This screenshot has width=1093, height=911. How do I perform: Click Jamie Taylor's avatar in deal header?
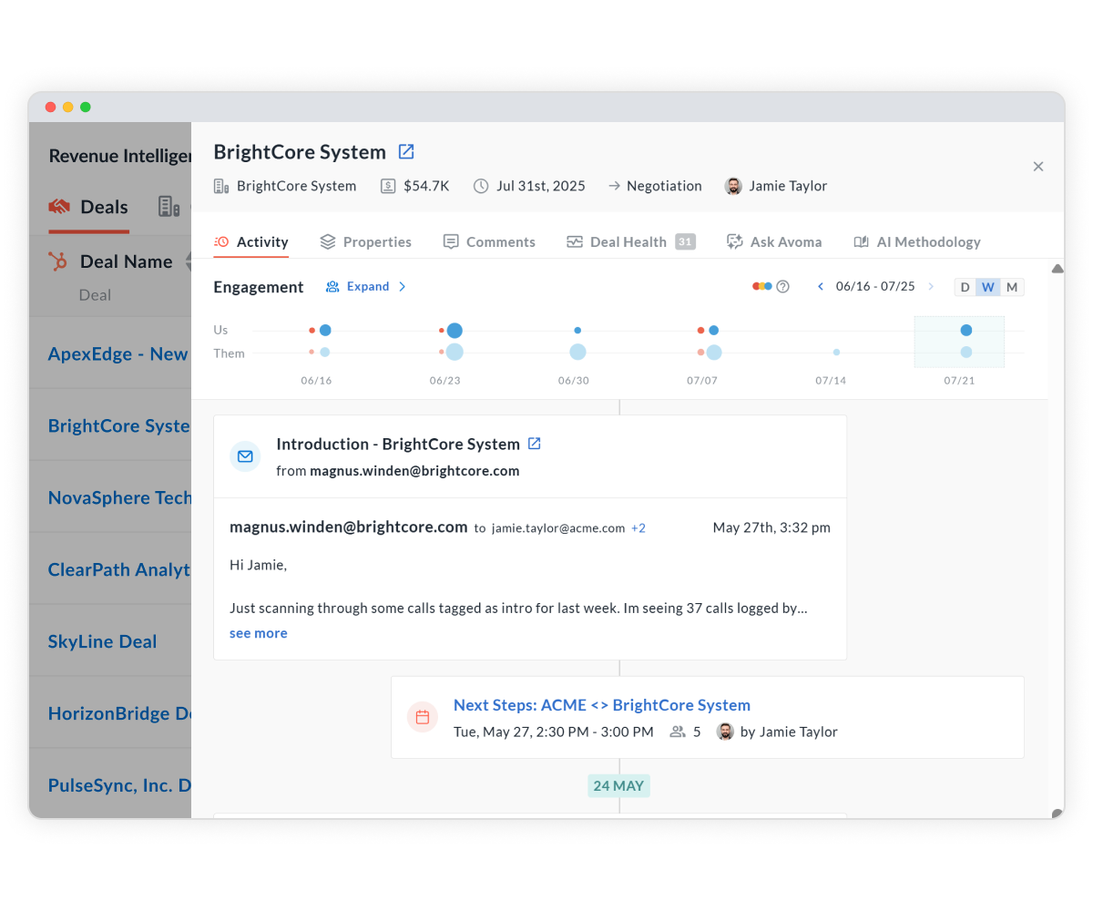coord(733,186)
